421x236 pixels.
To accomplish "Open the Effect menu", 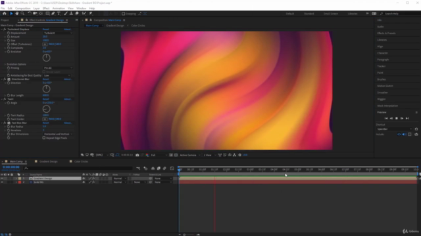I will click(46, 9).
